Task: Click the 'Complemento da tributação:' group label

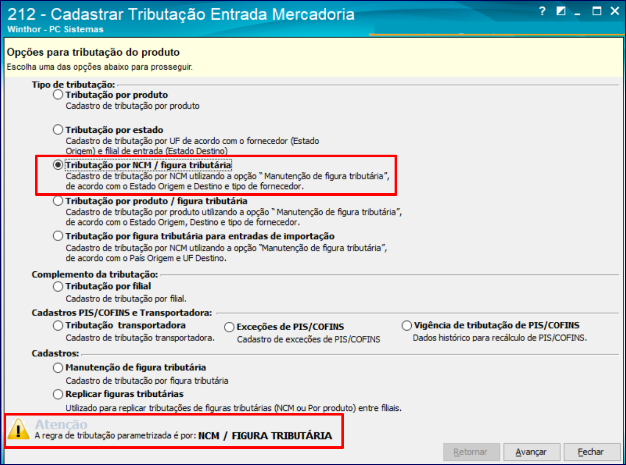Action: [95, 274]
